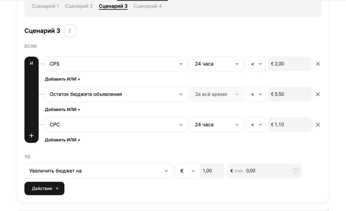Expand the Остаток бюджета объявления metric dropdown

coord(116,94)
